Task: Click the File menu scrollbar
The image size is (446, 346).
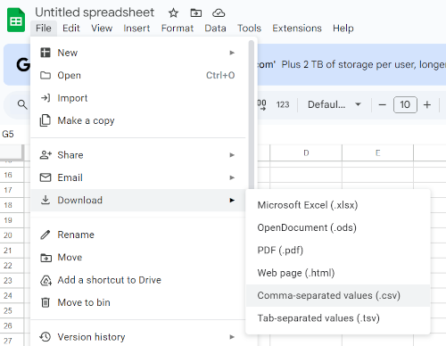Action: [252, 116]
